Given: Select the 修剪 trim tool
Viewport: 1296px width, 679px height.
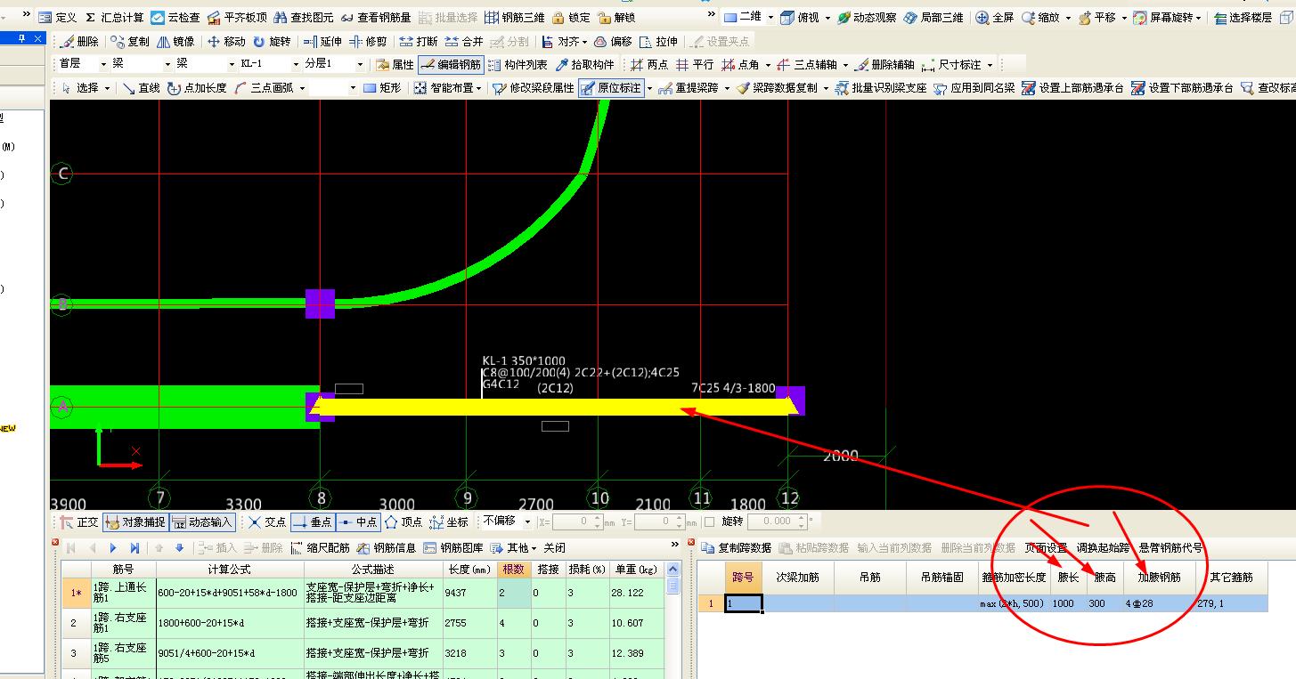Looking at the screenshot, I should point(368,41).
